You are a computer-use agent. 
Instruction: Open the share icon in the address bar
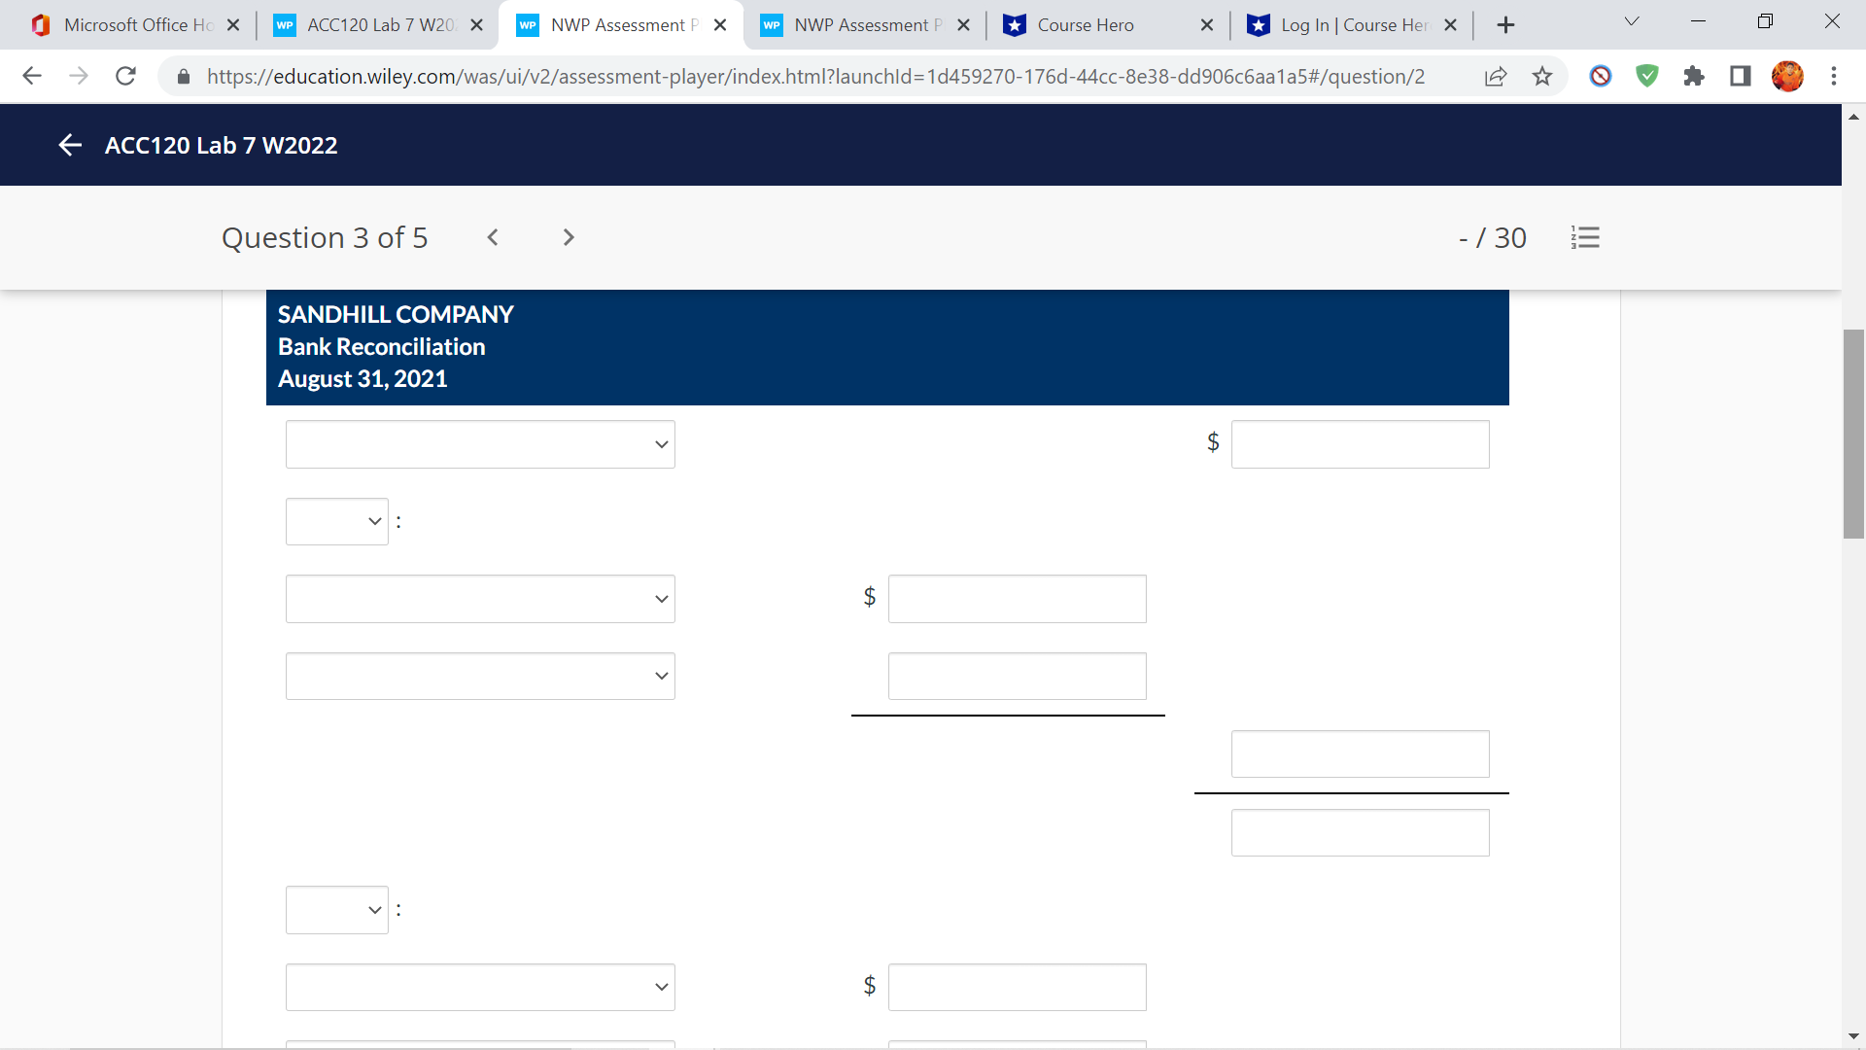pyautogui.click(x=1496, y=76)
